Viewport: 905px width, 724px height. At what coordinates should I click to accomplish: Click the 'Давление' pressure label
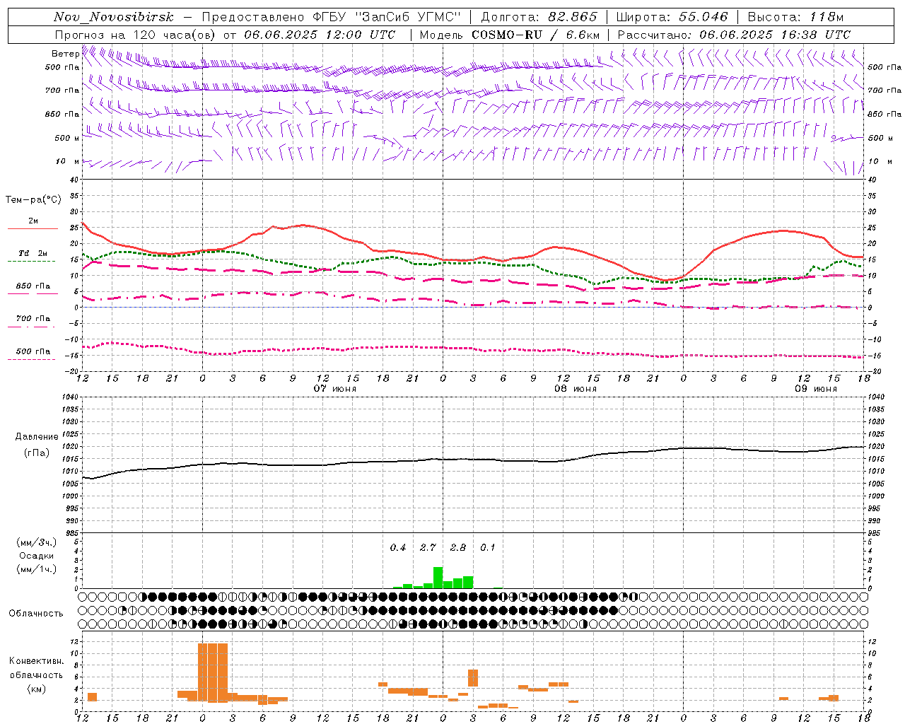click(x=37, y=437)
